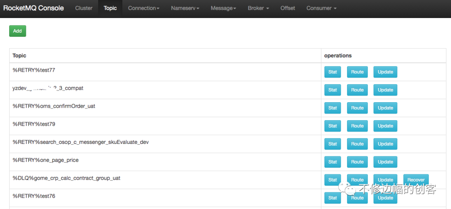Screen dimensions: 451x209
Task: Expand the Consumer dropdown menu
Action: click(x=321, y=8)
